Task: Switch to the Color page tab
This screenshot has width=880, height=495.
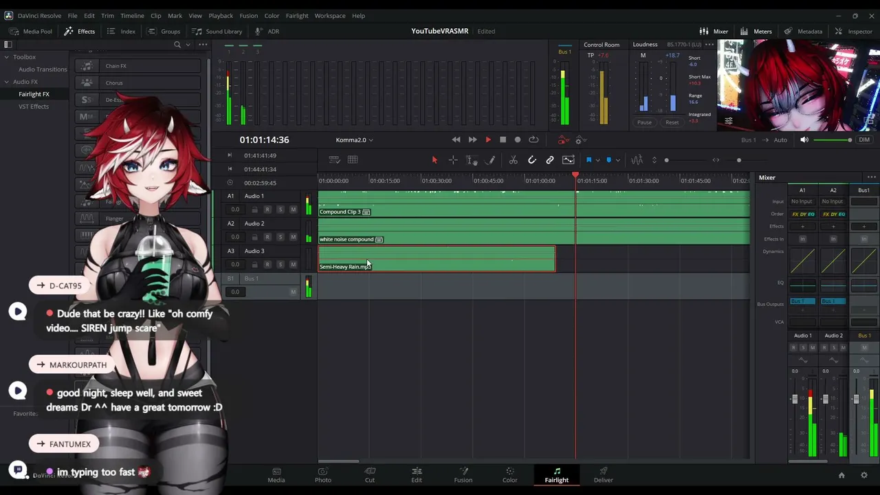Action: tap(509, 474)
